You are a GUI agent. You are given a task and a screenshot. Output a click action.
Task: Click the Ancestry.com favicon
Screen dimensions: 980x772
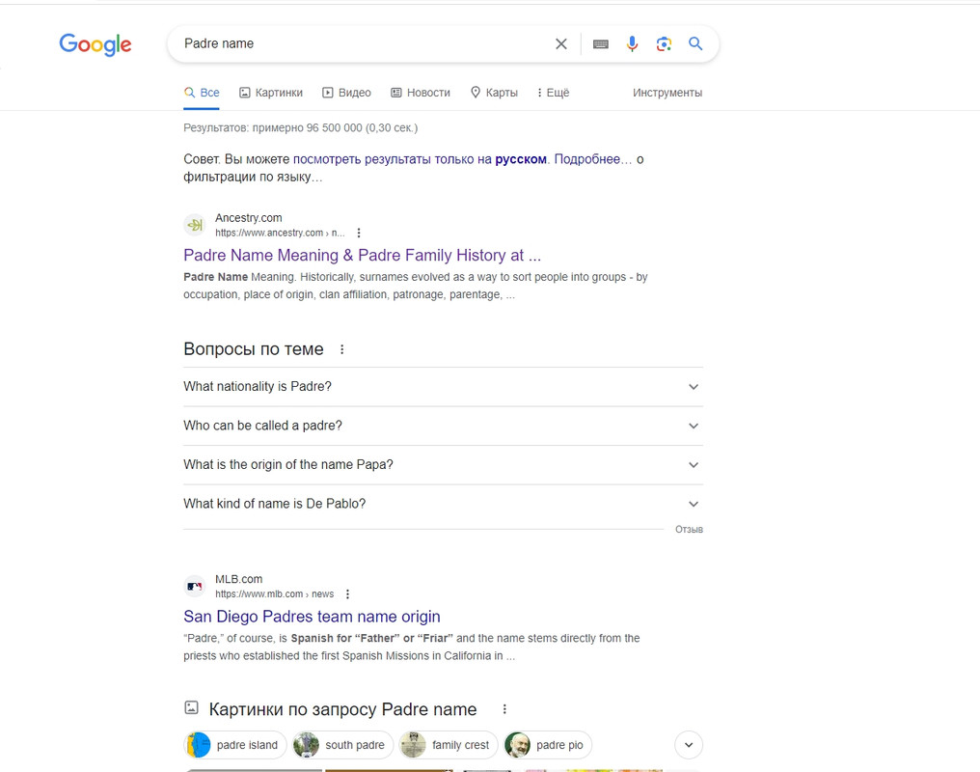point(195,225)
